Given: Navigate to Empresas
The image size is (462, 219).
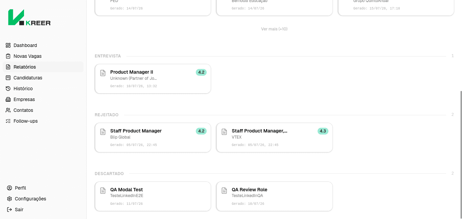Looking at the screenshot, I should click(x=43, y=99).
